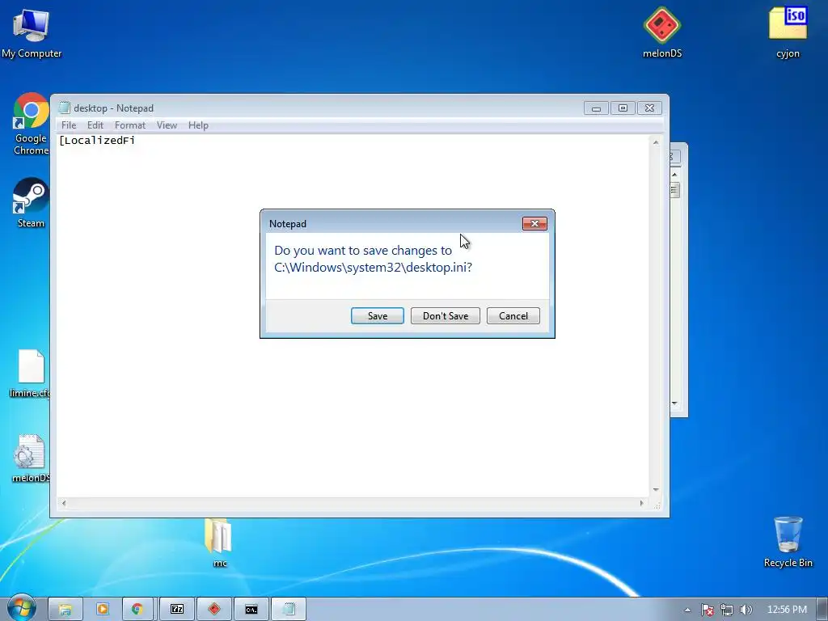Click Show desktop strip beside the clock
Screen dimensions: 828x621
822,610
